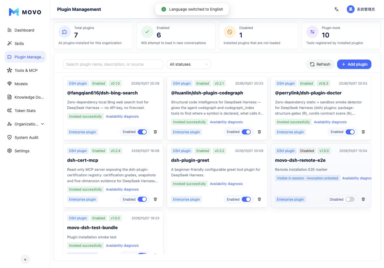Open Settings in sidebar
The width and height of the screenshot is (384, 268).
[x=25, y=151]
